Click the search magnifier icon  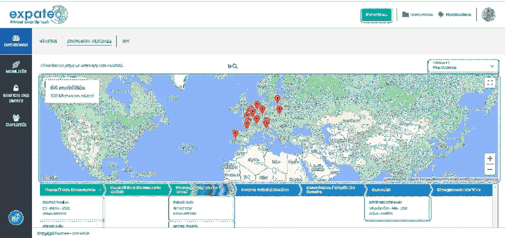[233, 66]
